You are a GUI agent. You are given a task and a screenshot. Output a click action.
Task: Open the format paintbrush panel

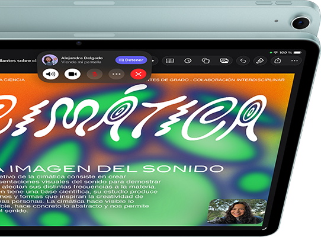pos(260,61)
